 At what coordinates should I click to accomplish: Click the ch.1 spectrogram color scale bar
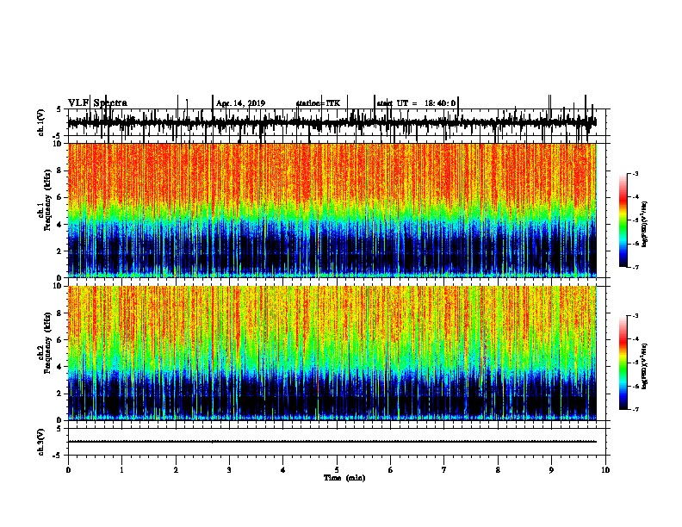click(x=623, y=220)
